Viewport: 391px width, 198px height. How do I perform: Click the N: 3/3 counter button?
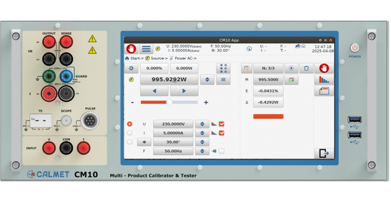268,68
